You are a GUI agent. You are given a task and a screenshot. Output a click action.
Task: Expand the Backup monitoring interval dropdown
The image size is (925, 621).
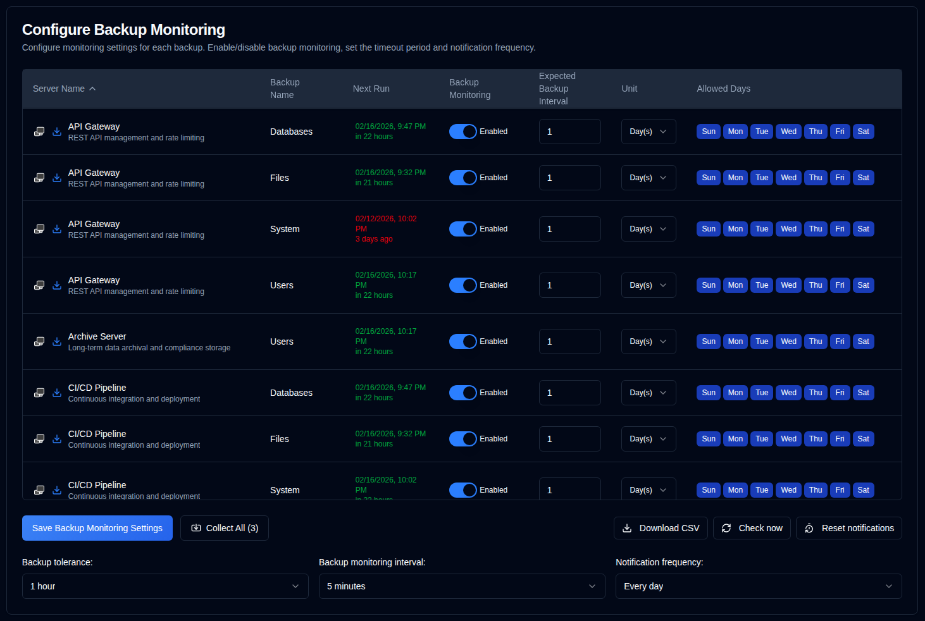[x=461, y=586]
